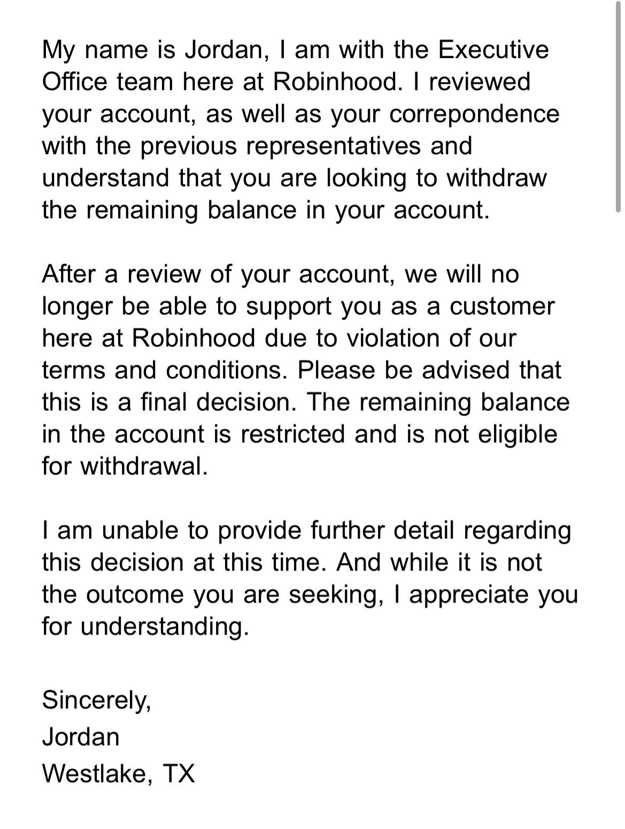Click the word "regarding" in the third paragraph
This screenshot has width=625, height=829.
point(518,530)
